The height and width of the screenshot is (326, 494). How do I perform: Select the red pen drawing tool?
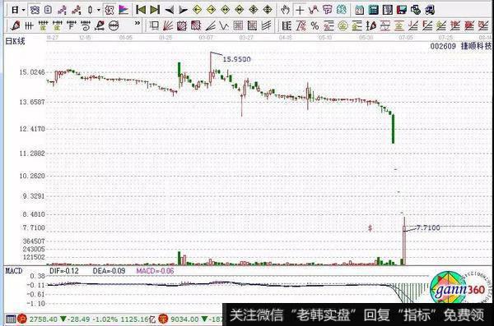pos(15,25)
